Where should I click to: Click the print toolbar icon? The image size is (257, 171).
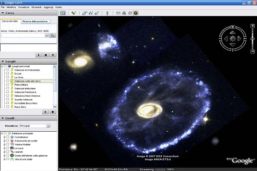pos(123,13)
